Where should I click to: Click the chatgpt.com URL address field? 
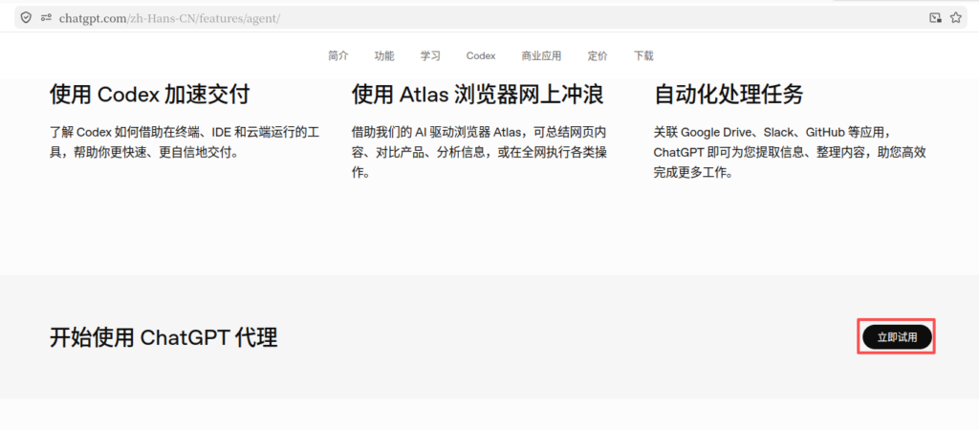[489, 18]
